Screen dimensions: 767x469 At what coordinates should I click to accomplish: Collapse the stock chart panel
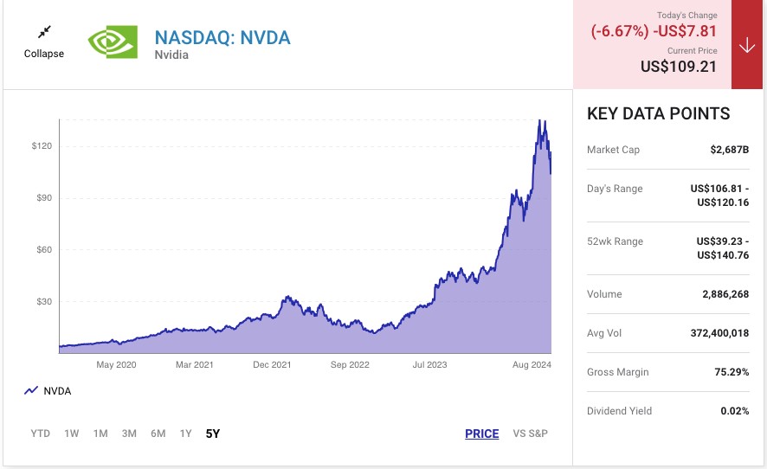[x=44, y=54]
